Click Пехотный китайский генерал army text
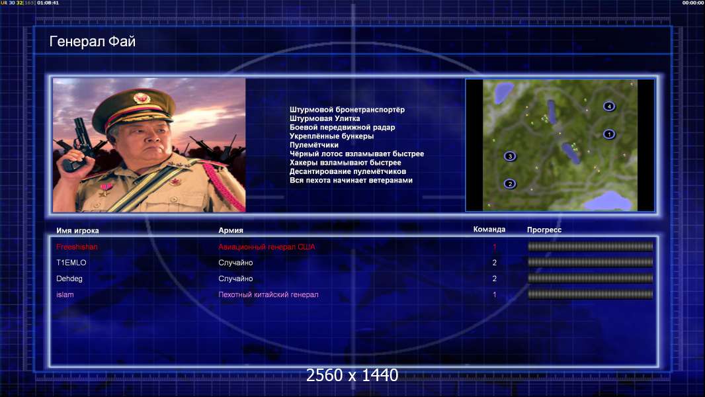Viewport: 705px width, 397px height. (269, 295)
